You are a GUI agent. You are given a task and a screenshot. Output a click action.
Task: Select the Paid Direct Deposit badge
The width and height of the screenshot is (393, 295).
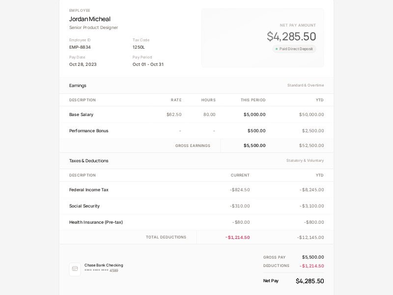tap(294, 49)
